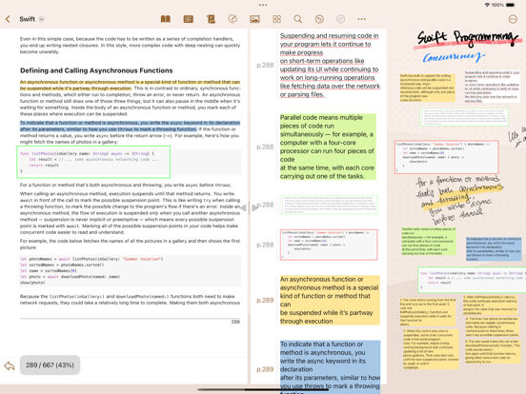
Task: Undo the last action
Action: click(x=319, y=19)
